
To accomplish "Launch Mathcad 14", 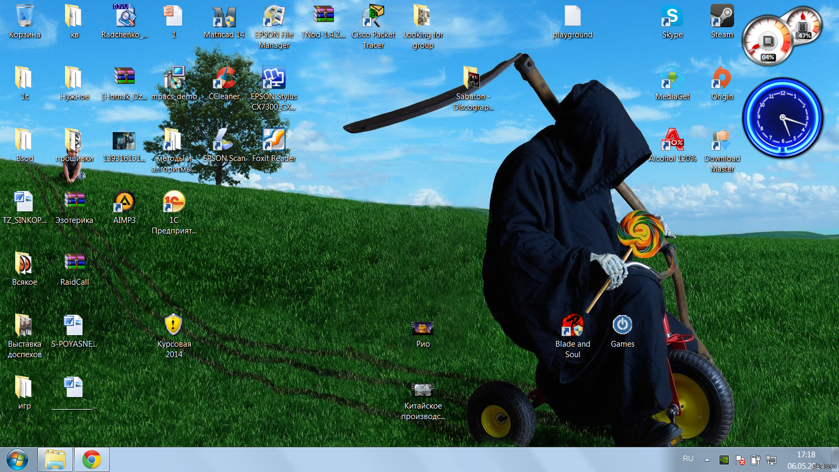I will pos(224,22).
